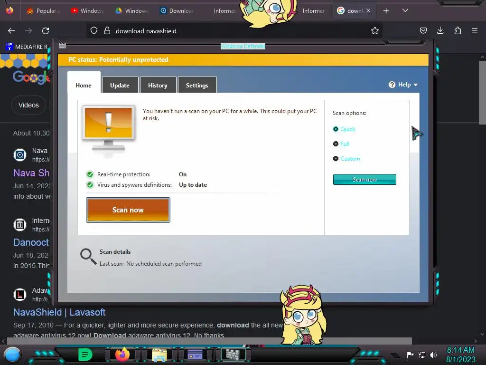Viewport: 486px width, 365px height.
Task: Open the NavaShield | Lavasoft search result
Action: (x=59, y=312)
